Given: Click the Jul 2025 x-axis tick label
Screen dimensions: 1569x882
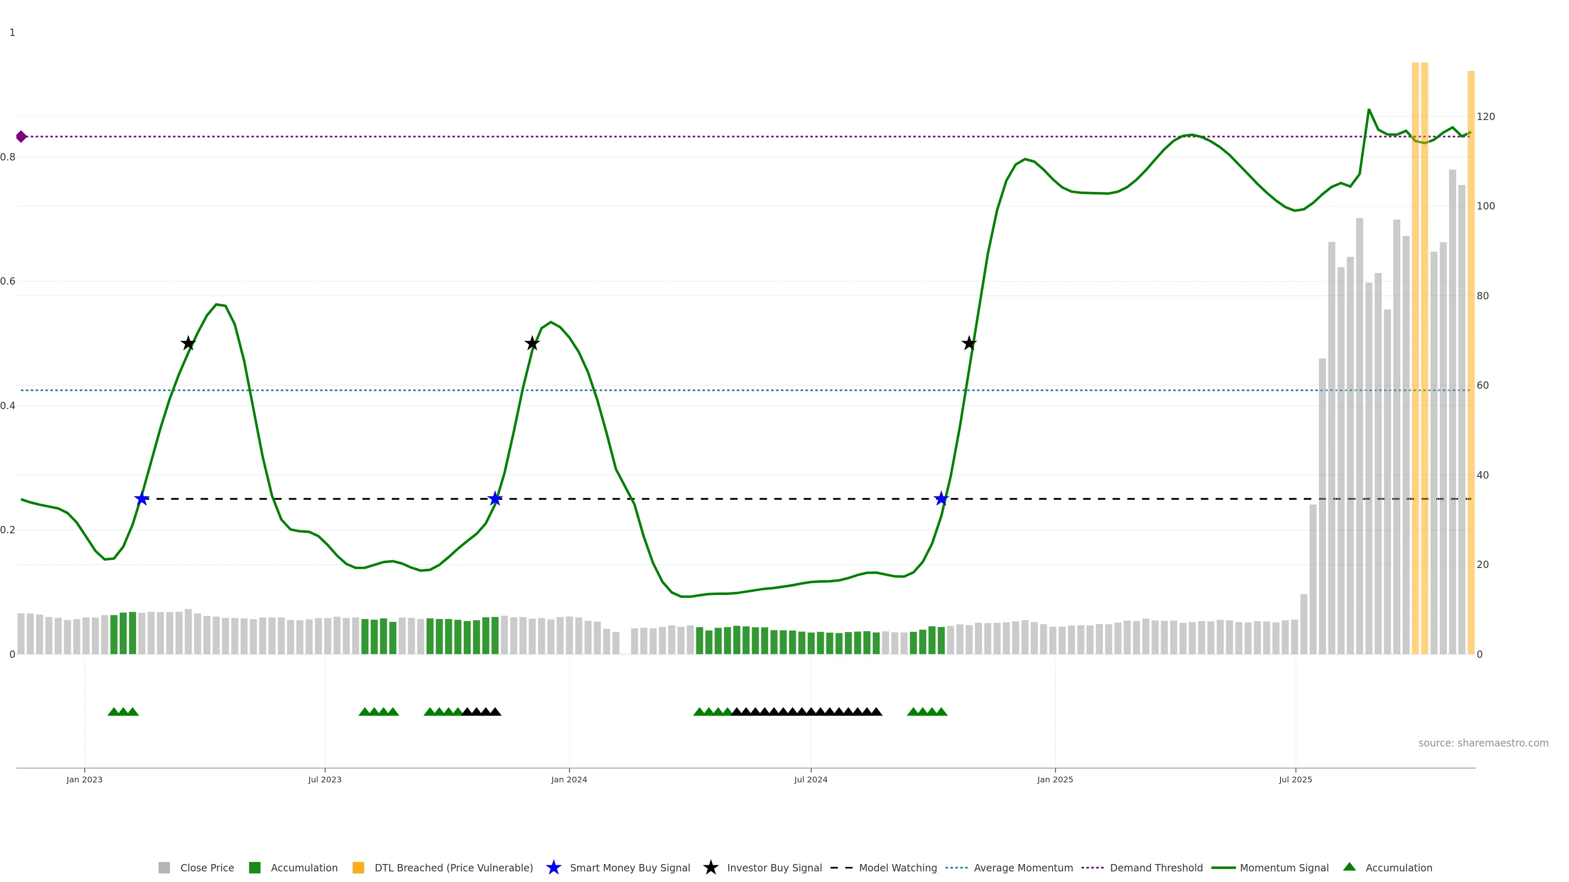Looking at the screenshot, I should pyautogui.click(x=1295, y=780).
